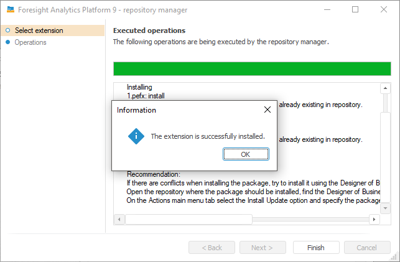This screenshot has height=262, width=400.
Task: Click the green progress bar
Action: pyautogui.click(x=251, y=68)
